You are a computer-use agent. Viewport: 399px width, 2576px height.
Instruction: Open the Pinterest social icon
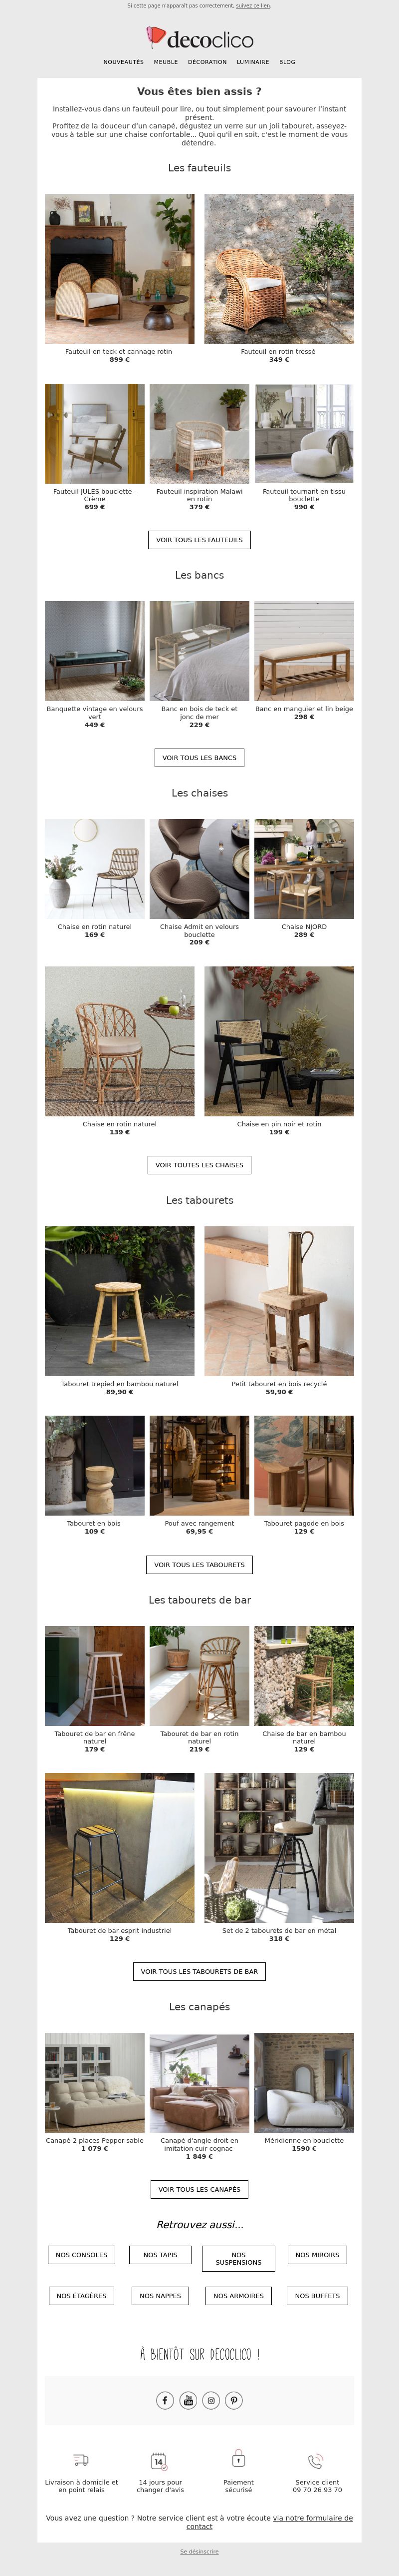click(233, 2400)
